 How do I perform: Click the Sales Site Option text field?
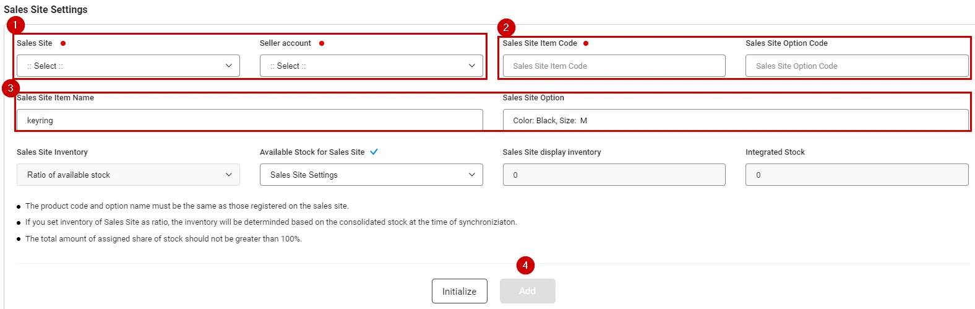736,120
